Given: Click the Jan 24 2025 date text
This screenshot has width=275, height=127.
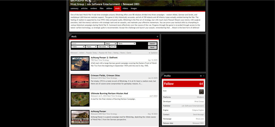Looking at the screenshot, I should (x=153, y=78).
